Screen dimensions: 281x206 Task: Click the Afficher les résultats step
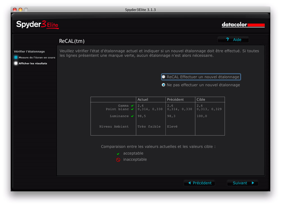click(31, 63)
